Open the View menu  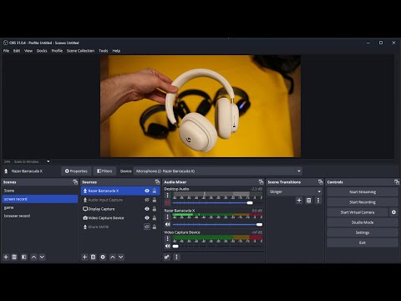(x=28, y=51)
